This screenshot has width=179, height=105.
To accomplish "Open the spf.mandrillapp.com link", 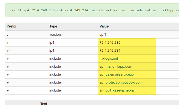I will point(116,67).
